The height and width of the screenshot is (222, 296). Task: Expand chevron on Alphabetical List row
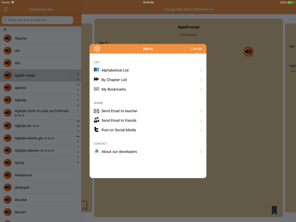(201, 70)
